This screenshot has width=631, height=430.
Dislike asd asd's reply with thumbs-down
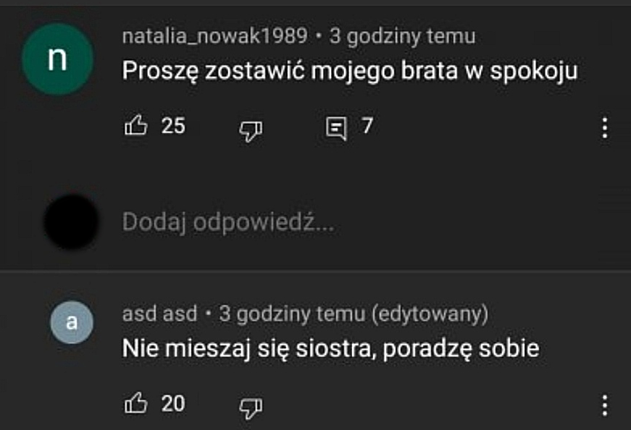250,407
